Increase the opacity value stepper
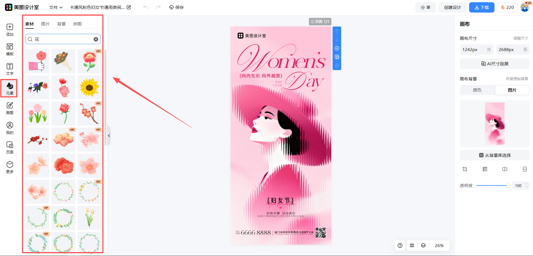 (527, 184)
